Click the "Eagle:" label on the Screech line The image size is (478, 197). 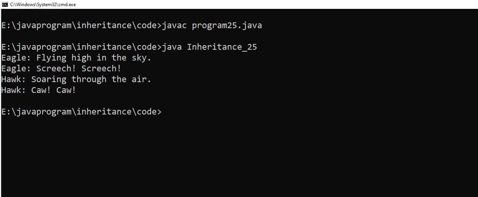[x=16, y=69]
